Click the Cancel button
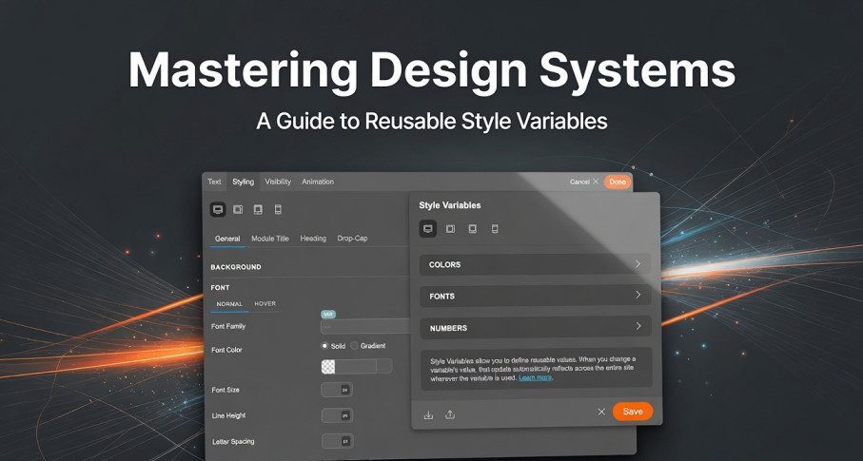863x461 pixels. [x=579, y=182]
